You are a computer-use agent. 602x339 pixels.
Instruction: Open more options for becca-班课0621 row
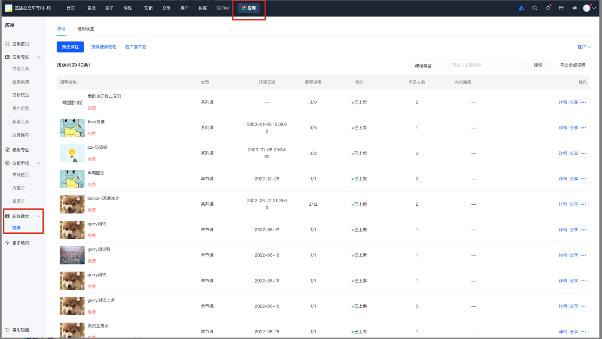coord(584,204)
